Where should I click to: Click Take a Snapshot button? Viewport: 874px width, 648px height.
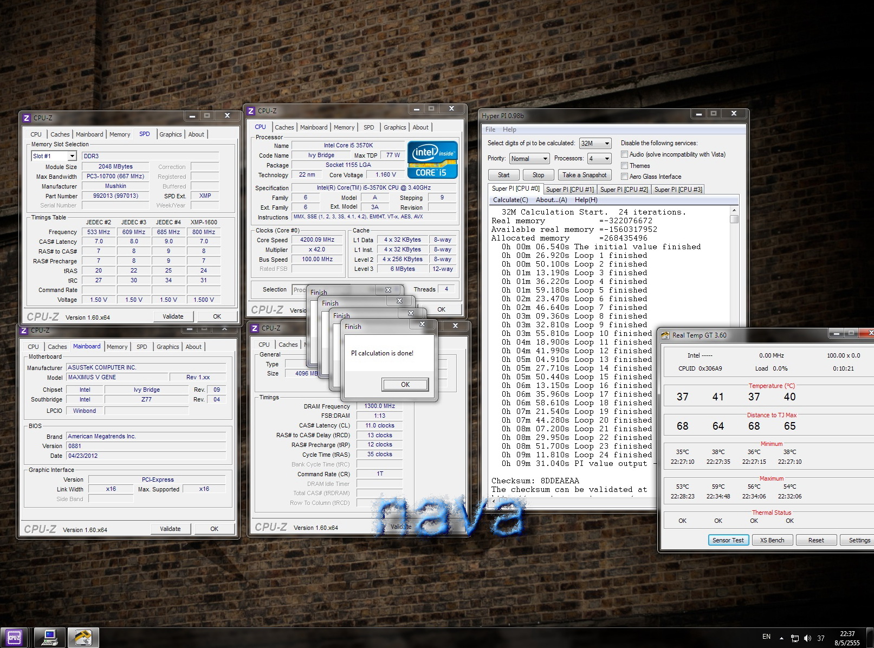pos(585,175)
